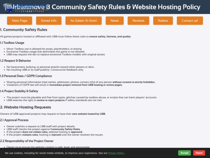Click the 'No harassment, bullying' bullet line
210x158 pixels.
pyautogui.click(x=50, y=67)
